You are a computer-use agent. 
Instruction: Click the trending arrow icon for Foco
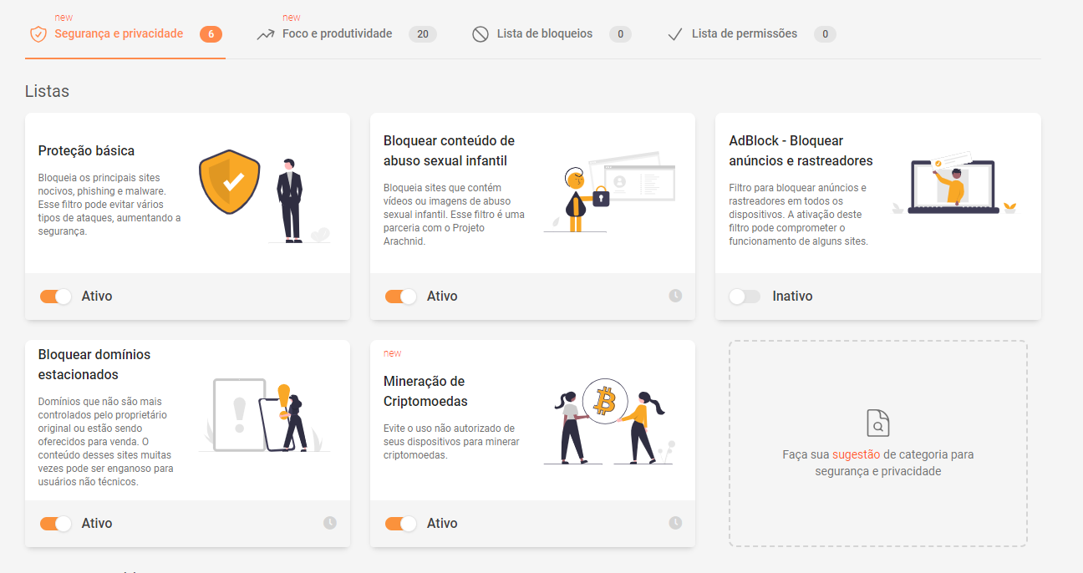click(266, 35)
